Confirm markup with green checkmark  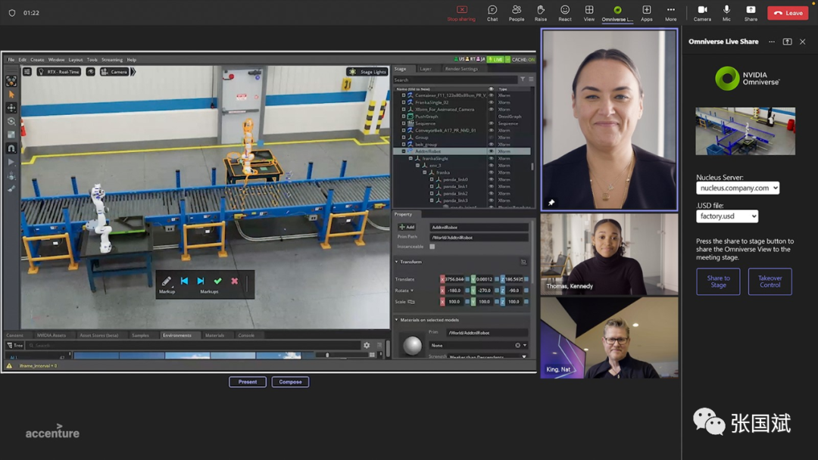tap(217, 281)
